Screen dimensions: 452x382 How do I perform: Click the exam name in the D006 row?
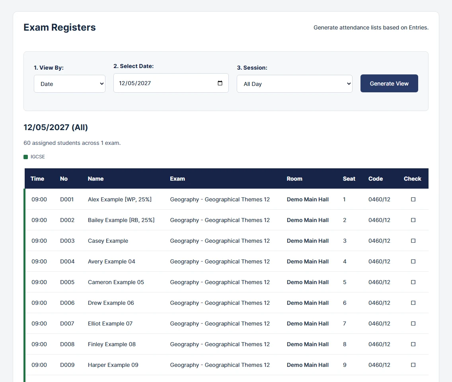click(x=220, y=303)
